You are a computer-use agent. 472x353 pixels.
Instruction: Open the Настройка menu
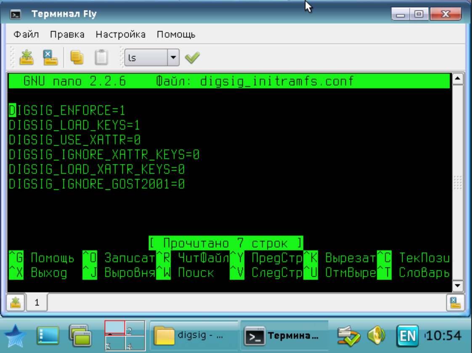coord(120,35)
